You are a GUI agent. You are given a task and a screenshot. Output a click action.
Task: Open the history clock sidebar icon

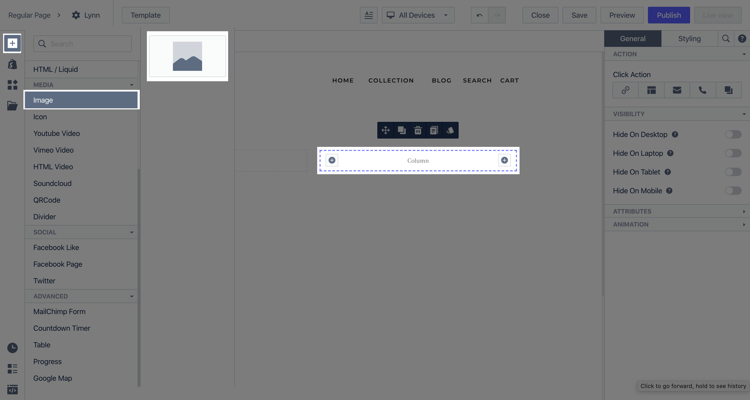coord(12,348)
